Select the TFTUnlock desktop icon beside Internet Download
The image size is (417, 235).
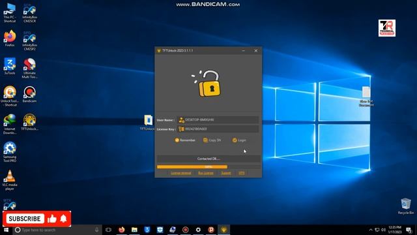(29, 122)
